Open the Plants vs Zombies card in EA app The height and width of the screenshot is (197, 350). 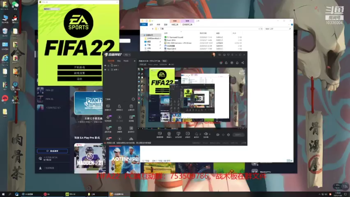click(x=88, y=103)
